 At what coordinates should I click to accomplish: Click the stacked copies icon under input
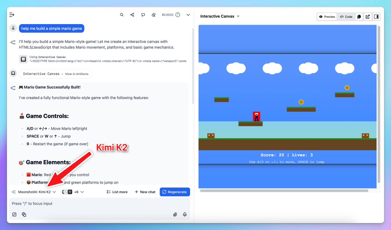[24, 215]
